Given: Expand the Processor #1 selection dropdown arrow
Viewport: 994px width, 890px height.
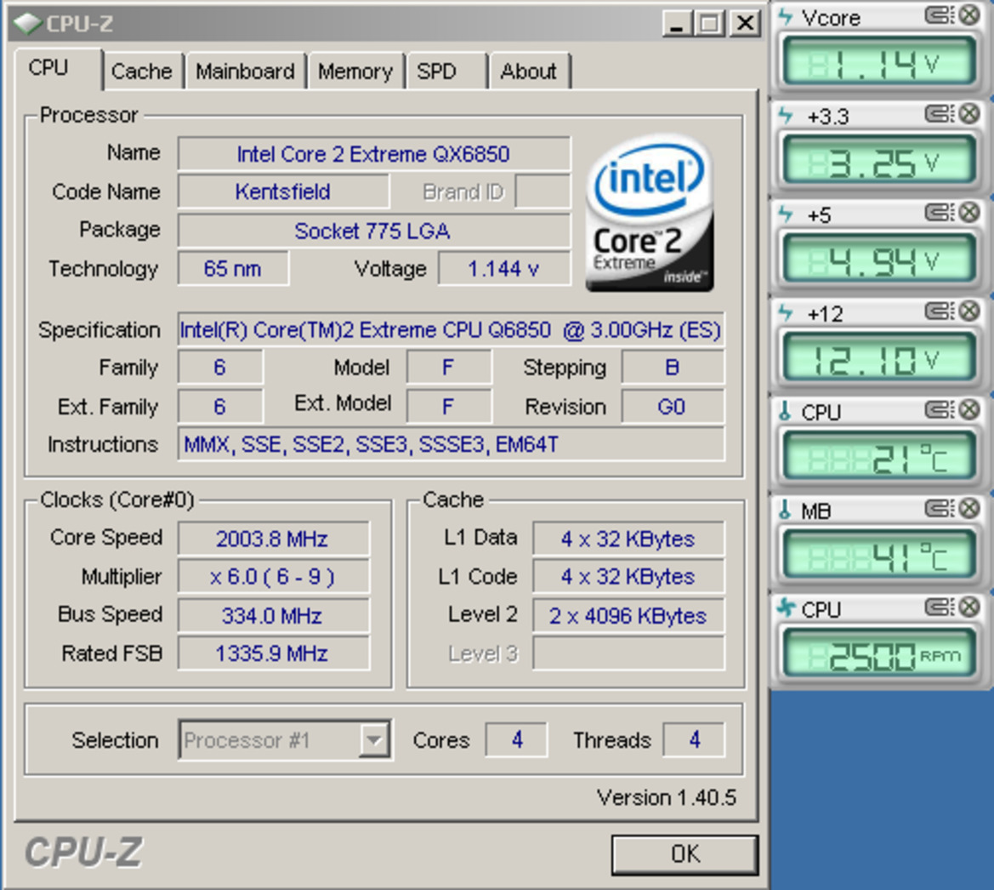Looking at the screenshot, I should (374, 739).
